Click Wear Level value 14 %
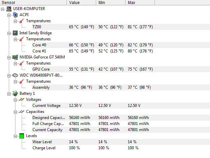210x158 pixels. 73,142
